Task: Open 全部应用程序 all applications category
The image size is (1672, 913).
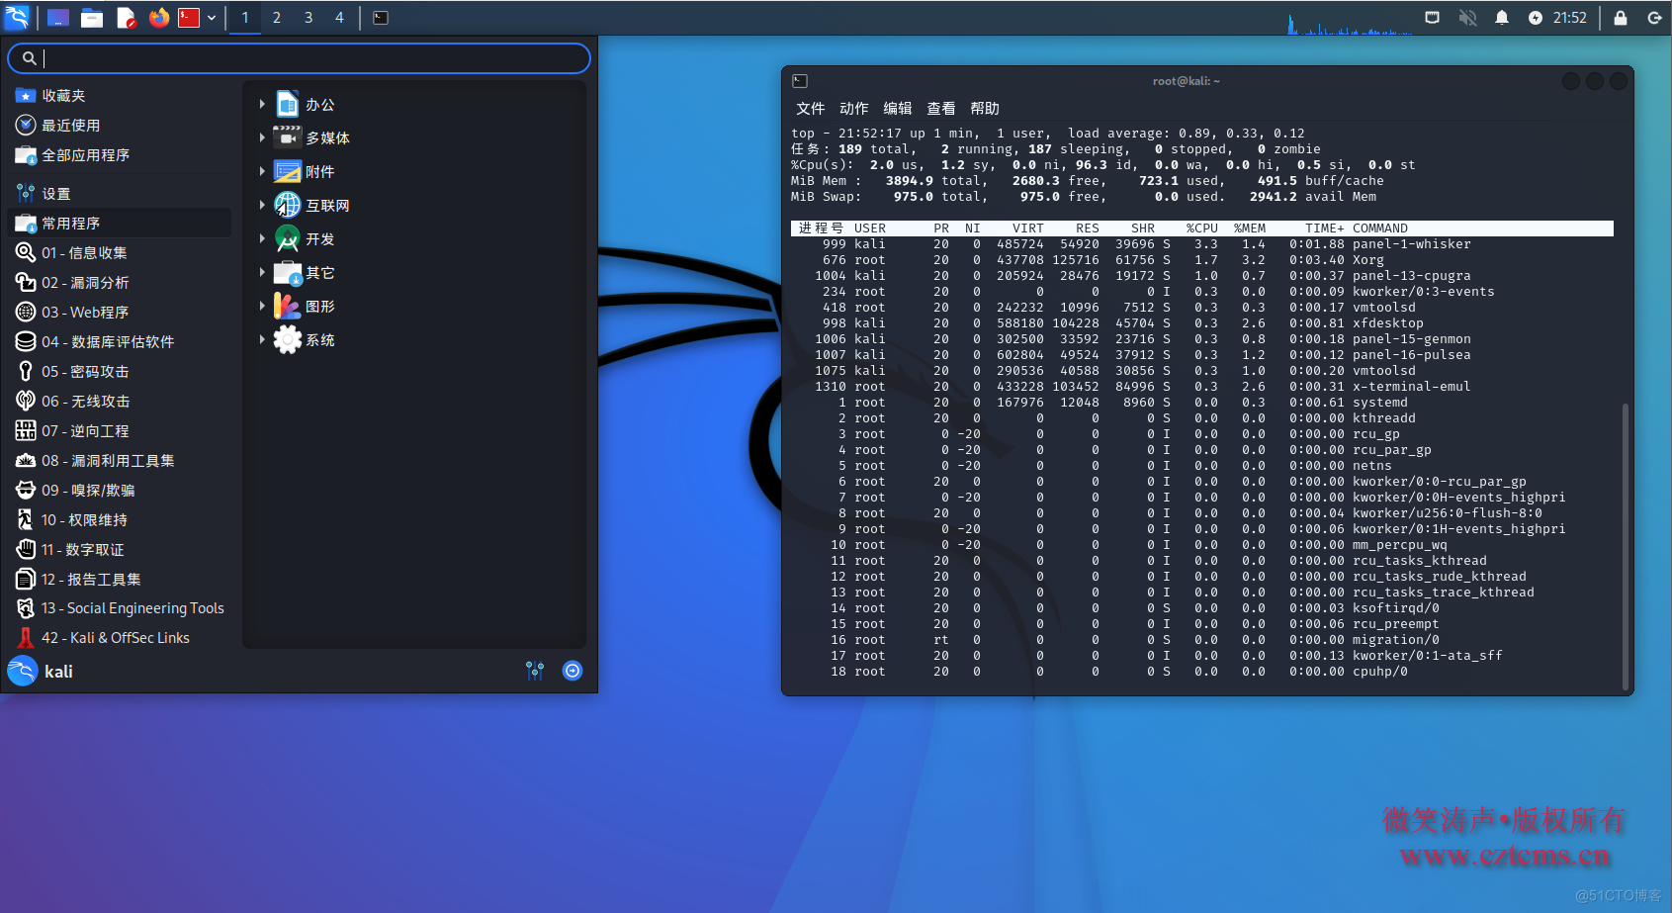Action: [x=119, y=155]
